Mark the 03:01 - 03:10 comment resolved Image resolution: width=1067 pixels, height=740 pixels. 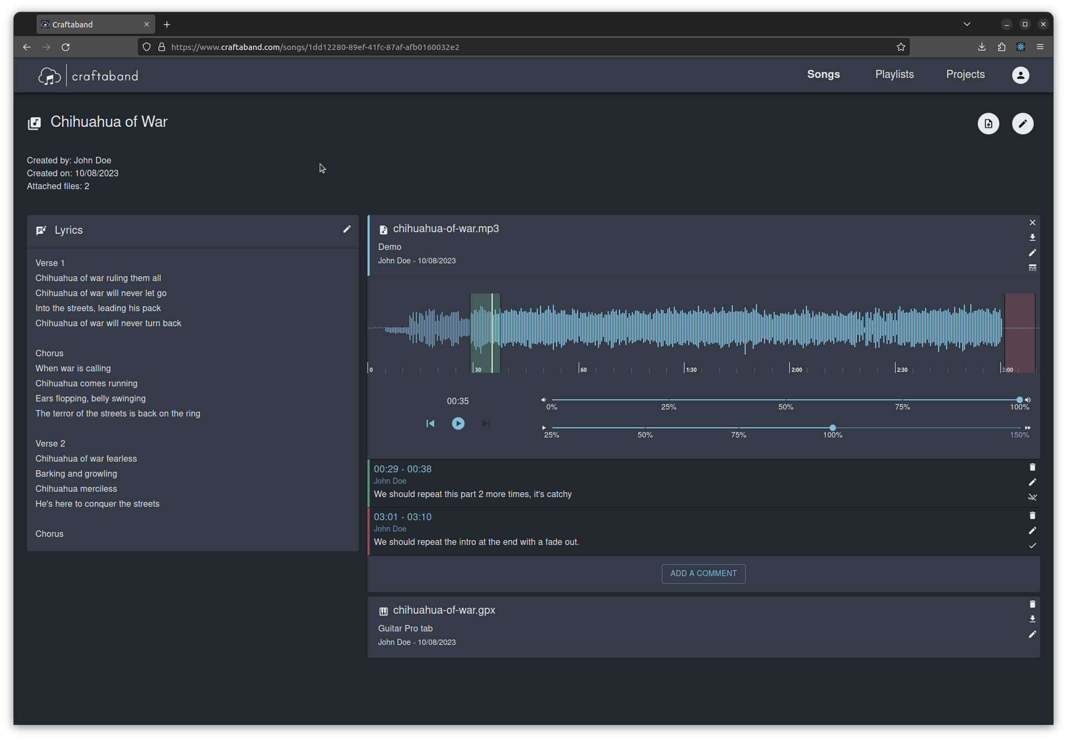point(1032,546)
